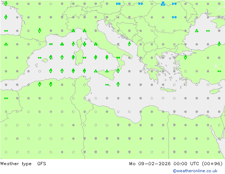The height and width of the screenshot is (174, 225).
Task: Click the green rain symbol in Morocco
Action: tap(6, 98)
